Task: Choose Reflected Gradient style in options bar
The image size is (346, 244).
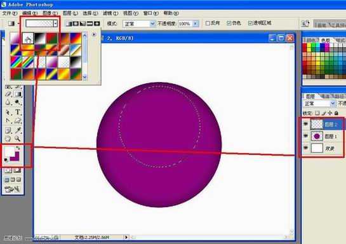Action: click(90, 23)
